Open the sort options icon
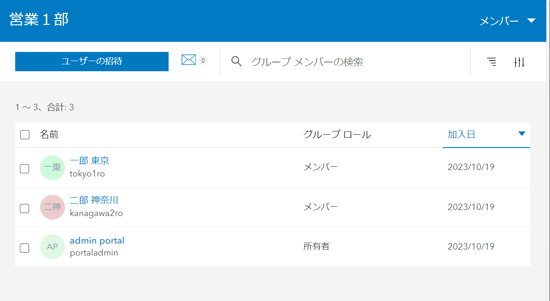Image resolution: width=550 pixels, height=301 pixels. [x=492, y=62]
